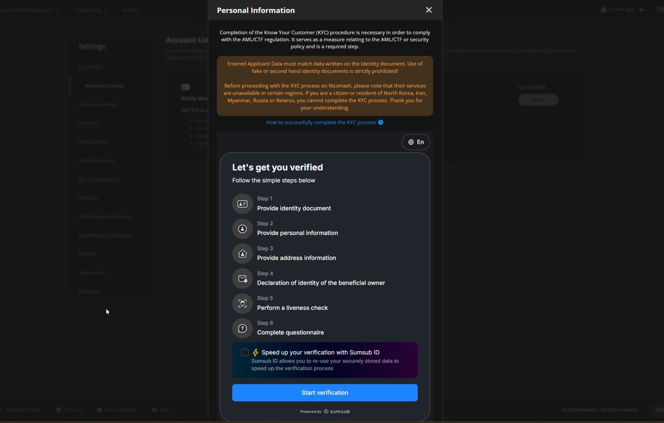Viewport: 664px width, 423px height.
Task: Open how to successfully complete KYC link
Action: [x=321, y=122]
